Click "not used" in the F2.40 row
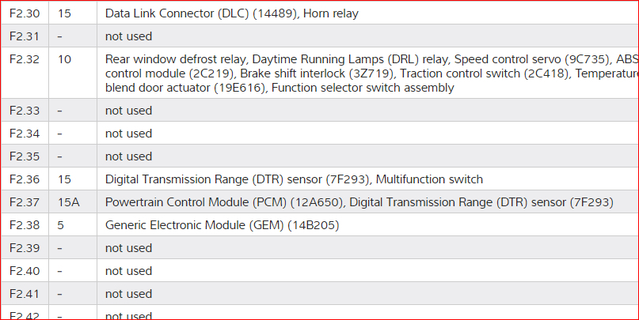 pyautogui.click(x=128, y=271)
